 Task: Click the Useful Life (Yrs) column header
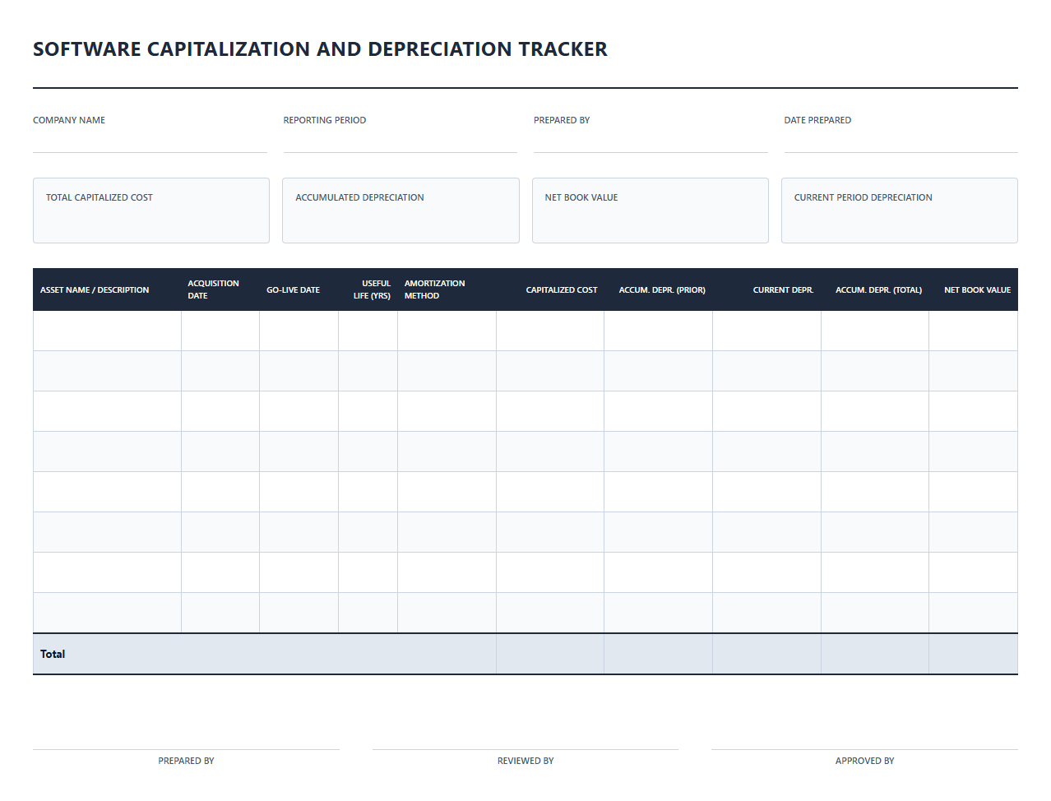(x=368, y=289)
